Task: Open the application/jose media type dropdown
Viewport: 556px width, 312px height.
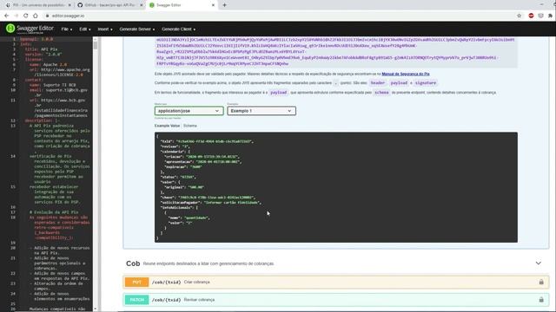Action: click(189, 111)
